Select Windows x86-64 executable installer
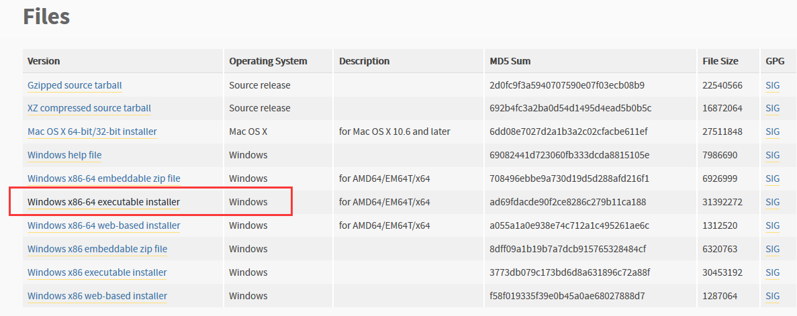 [x=103, y=202]
